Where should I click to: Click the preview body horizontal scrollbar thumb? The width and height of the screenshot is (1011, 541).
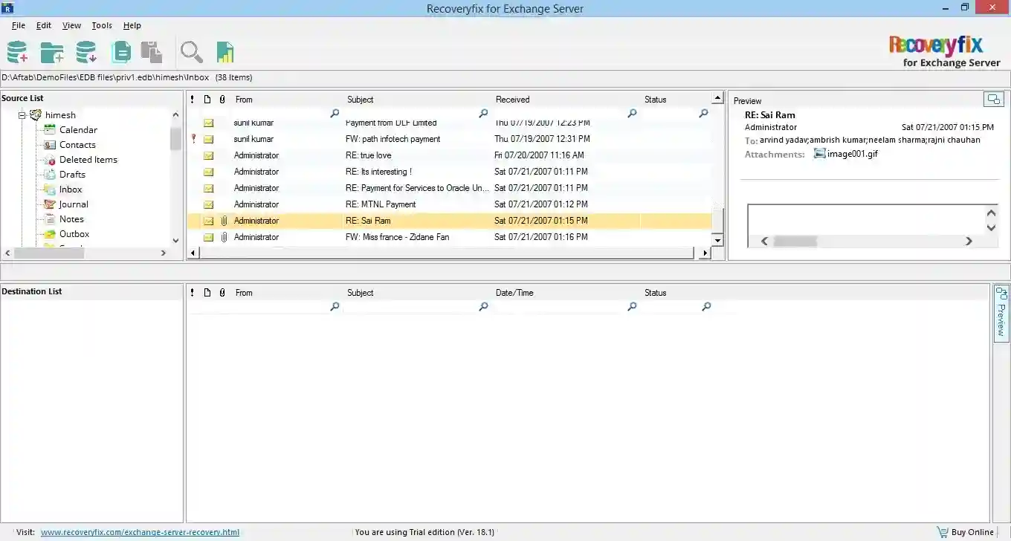tap(795, 241)
